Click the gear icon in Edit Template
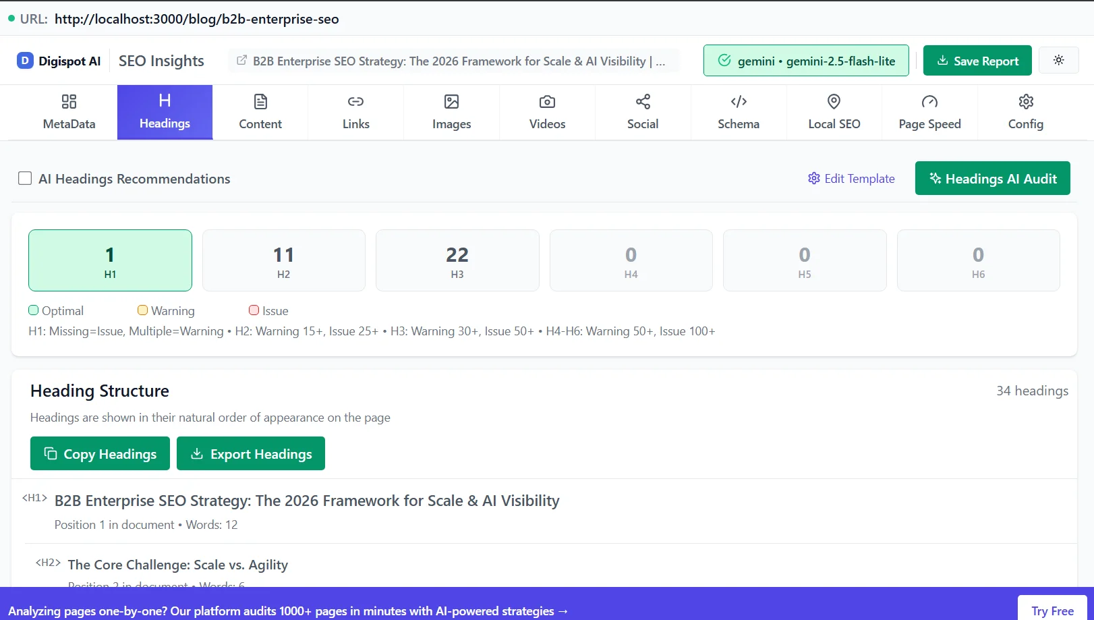Image resolution: width=1094 pixels, height=620 pixels. click(814, 179)
